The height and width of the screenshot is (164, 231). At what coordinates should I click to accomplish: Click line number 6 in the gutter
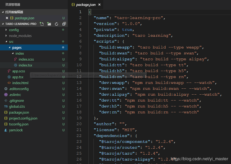(x=80, y=41)
